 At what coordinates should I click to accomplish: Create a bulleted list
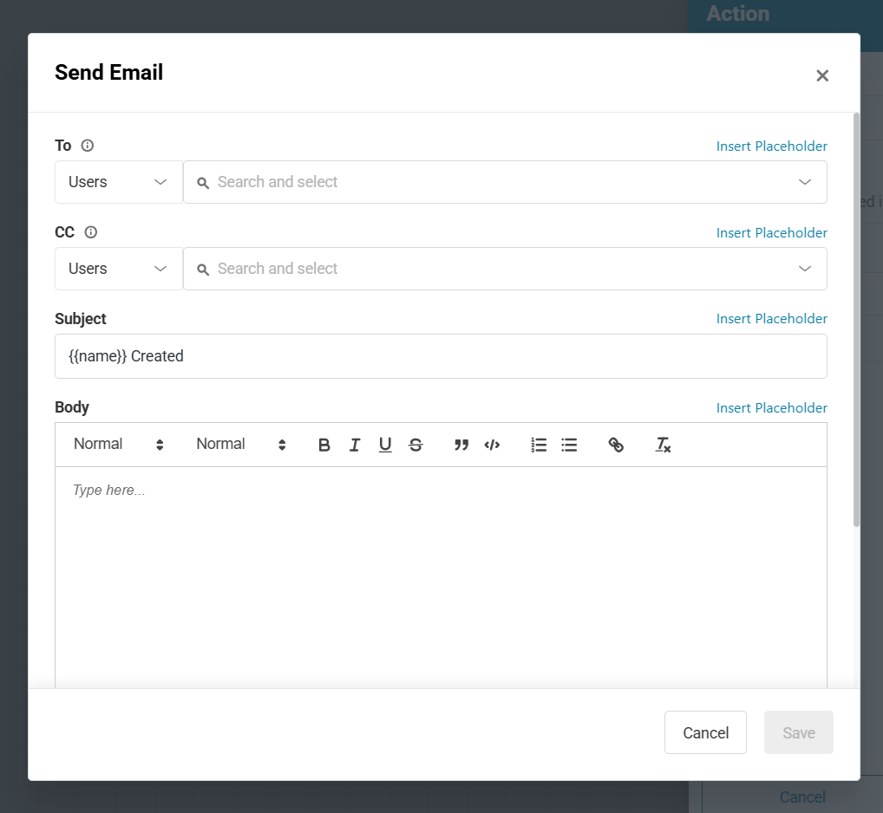569,445
